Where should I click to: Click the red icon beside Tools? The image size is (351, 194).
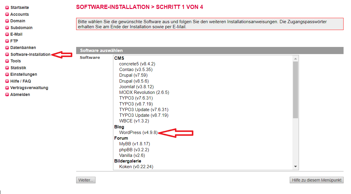click(x=7, y=61)
